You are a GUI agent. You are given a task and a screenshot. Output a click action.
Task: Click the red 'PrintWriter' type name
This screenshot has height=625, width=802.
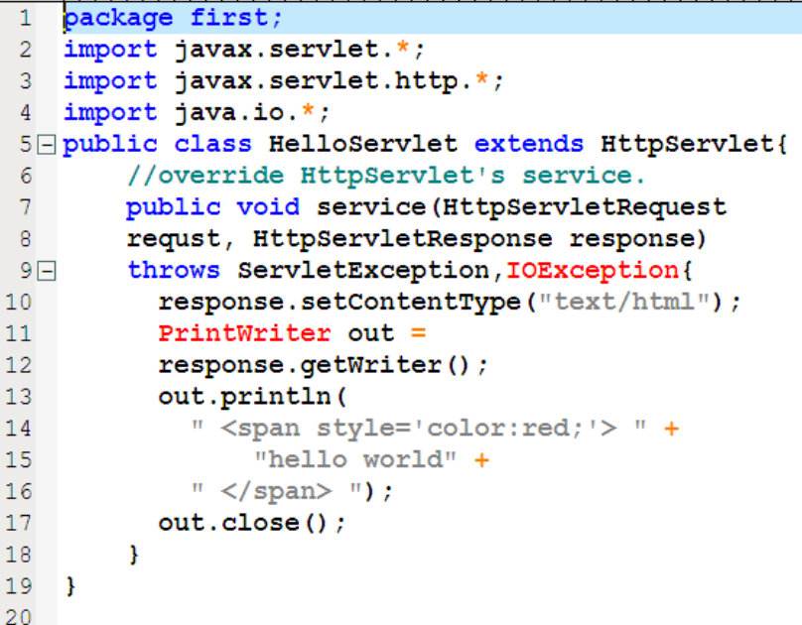click(244, 333)
